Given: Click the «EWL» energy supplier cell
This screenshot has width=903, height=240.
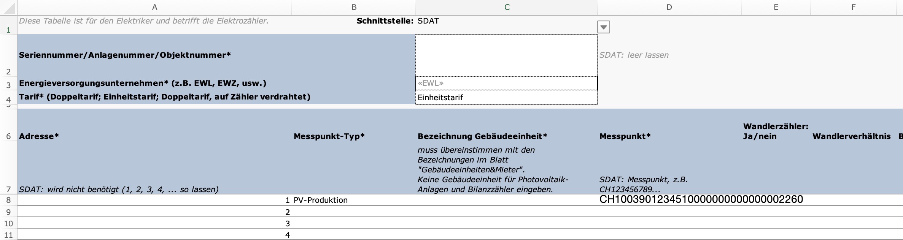Looking at the screenshot, I should pos(507,83).
